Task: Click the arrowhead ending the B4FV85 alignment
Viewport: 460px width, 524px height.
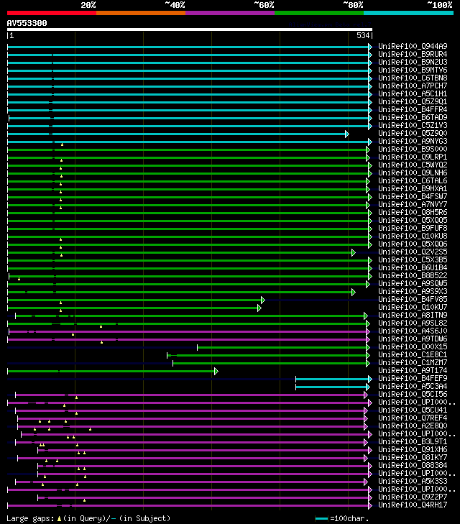Action: 263,300
